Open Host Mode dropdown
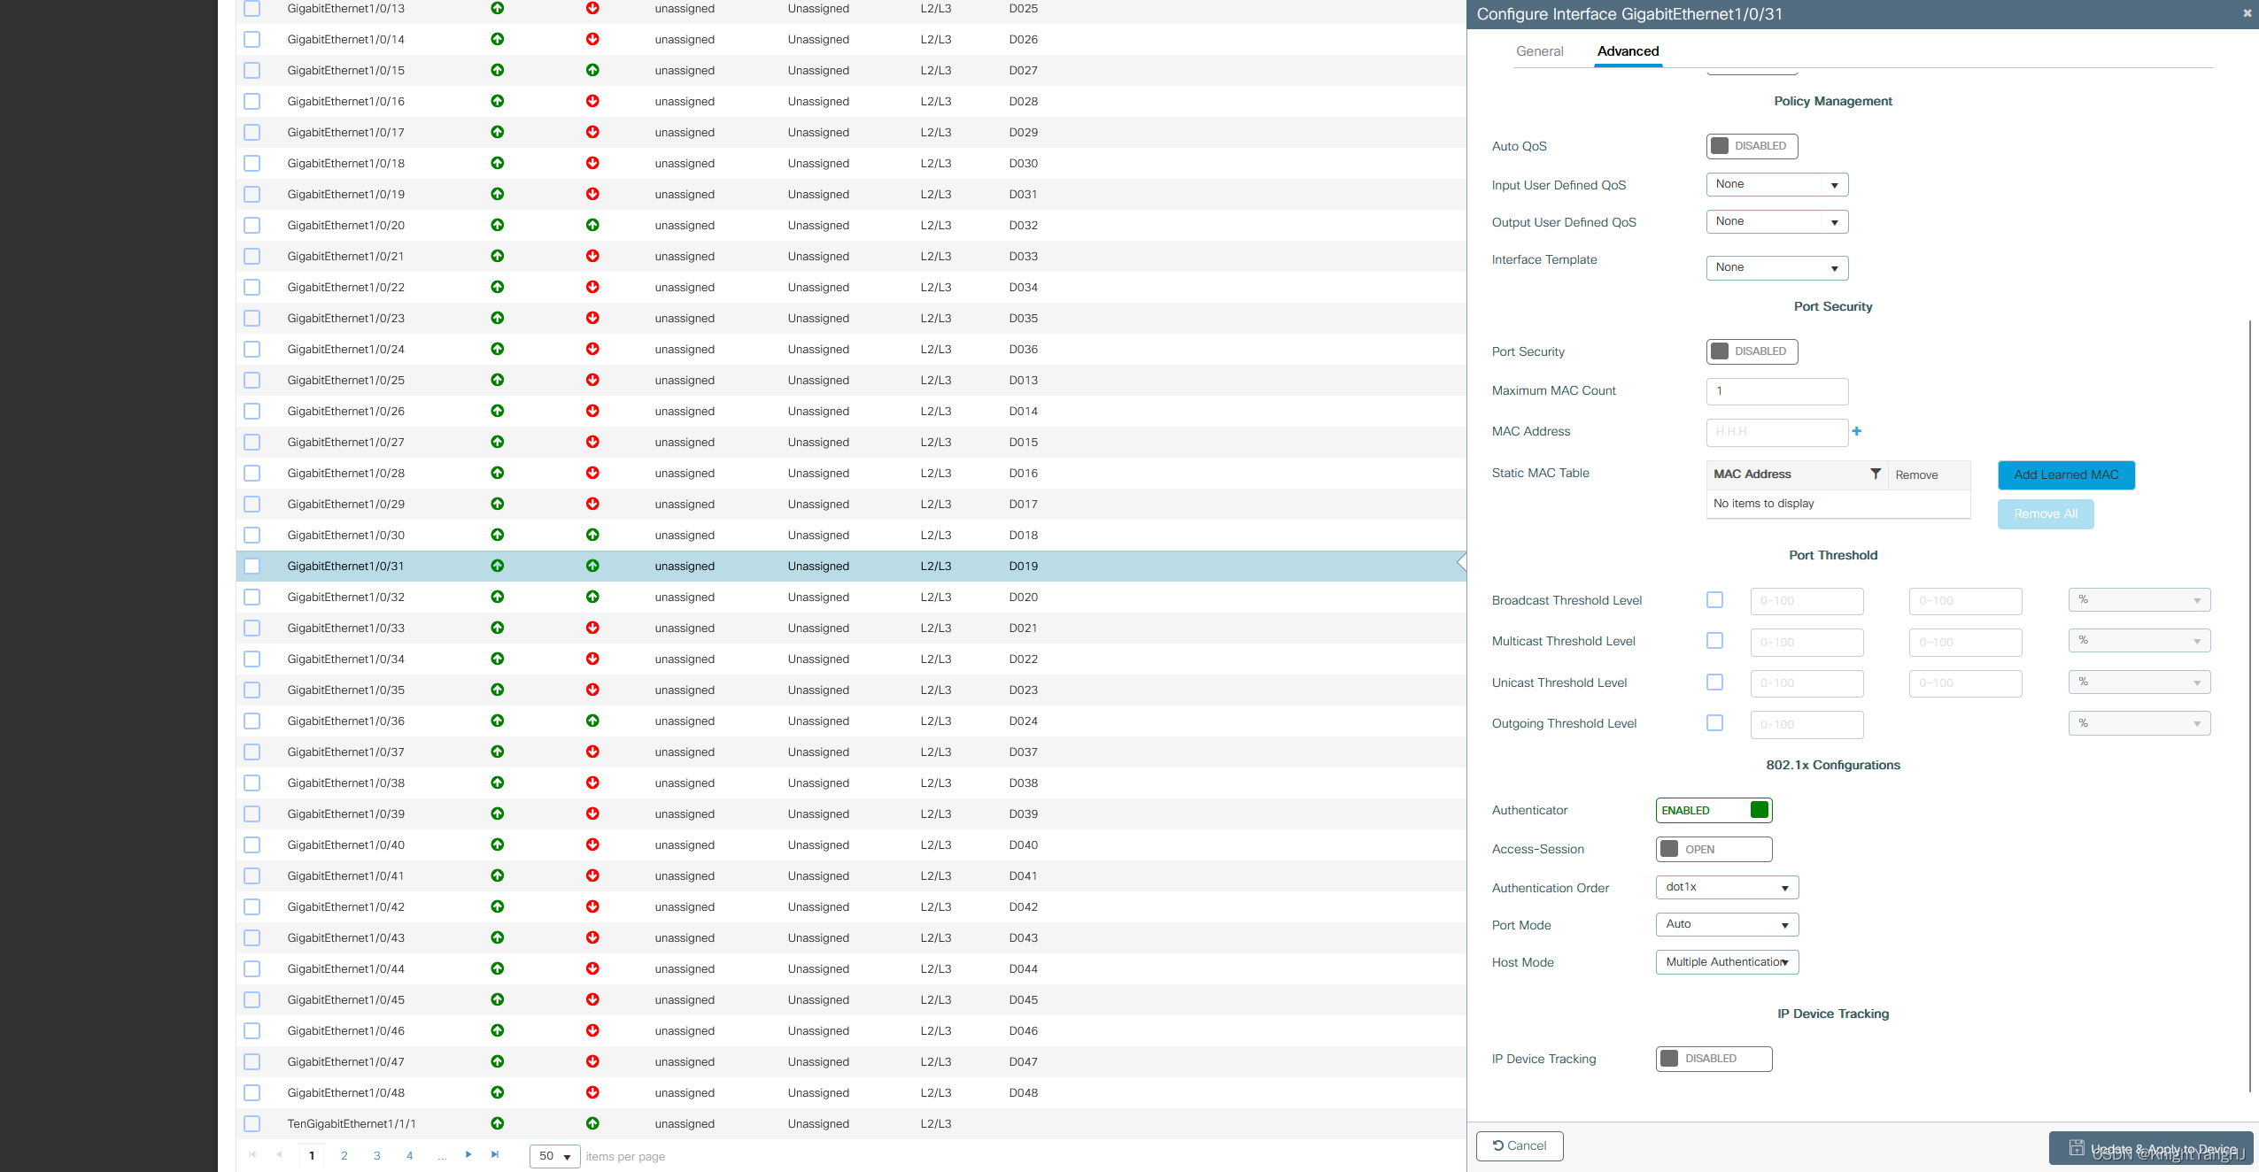Image resolution: width=2259 pixels, height=1172 pixels. [1727, 962]
